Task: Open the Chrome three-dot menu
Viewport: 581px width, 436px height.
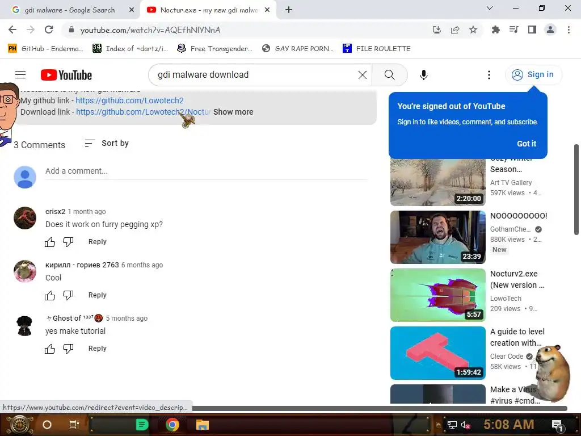Action: pos(569,30)
